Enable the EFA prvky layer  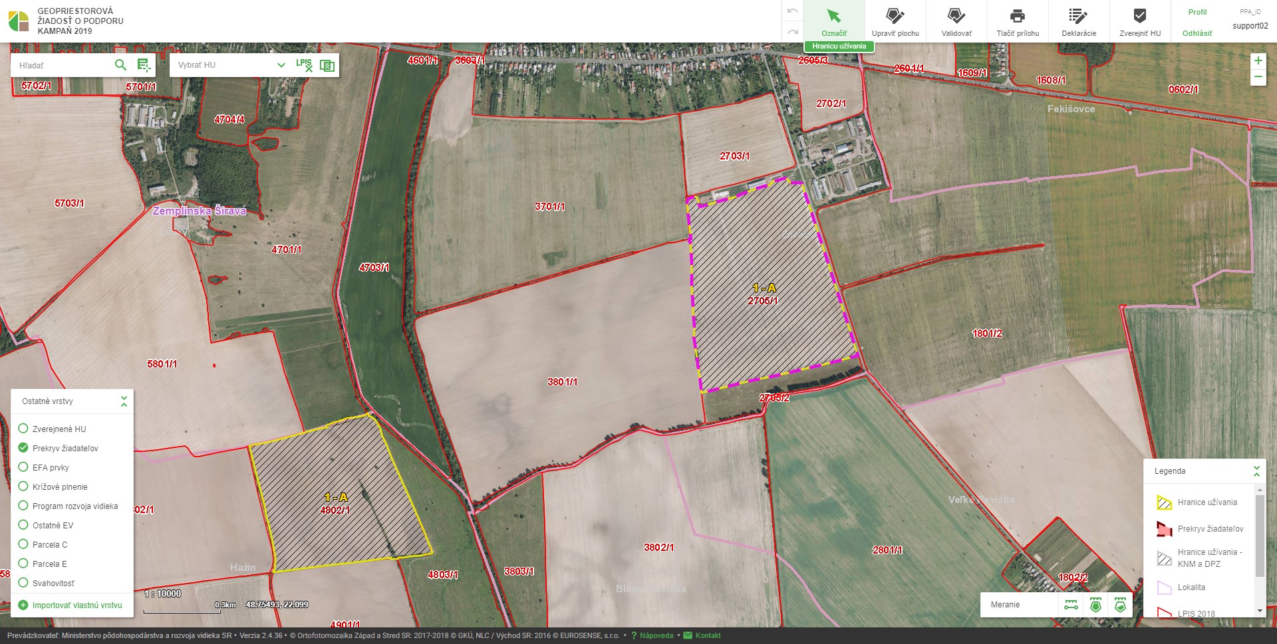click(23, 467)
